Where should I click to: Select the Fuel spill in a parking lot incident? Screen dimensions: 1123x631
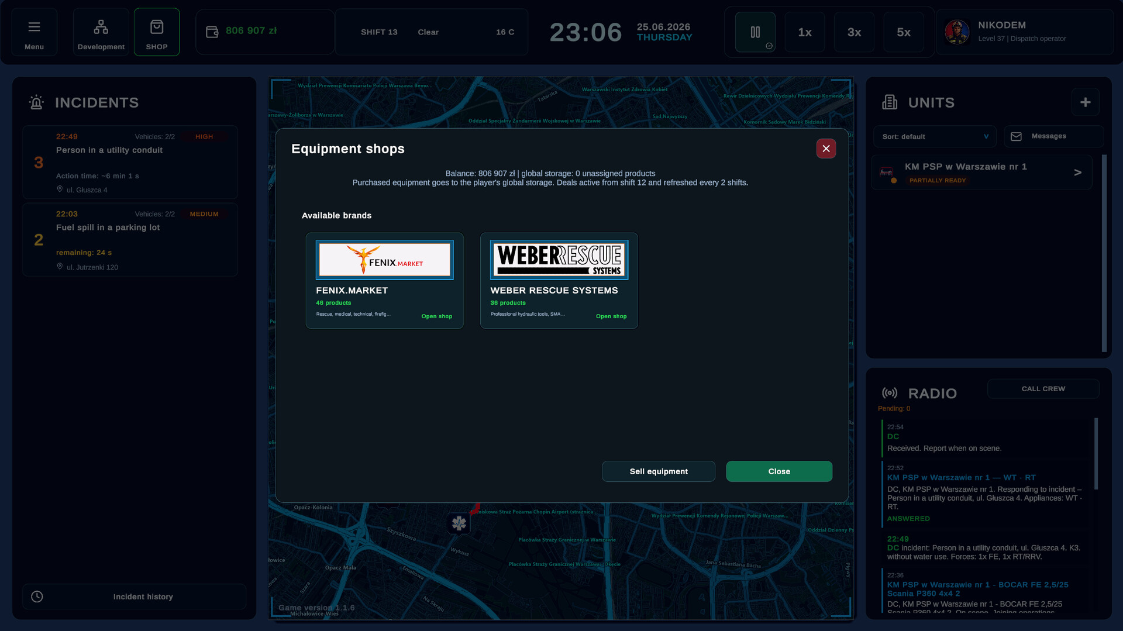pos(130,239)
